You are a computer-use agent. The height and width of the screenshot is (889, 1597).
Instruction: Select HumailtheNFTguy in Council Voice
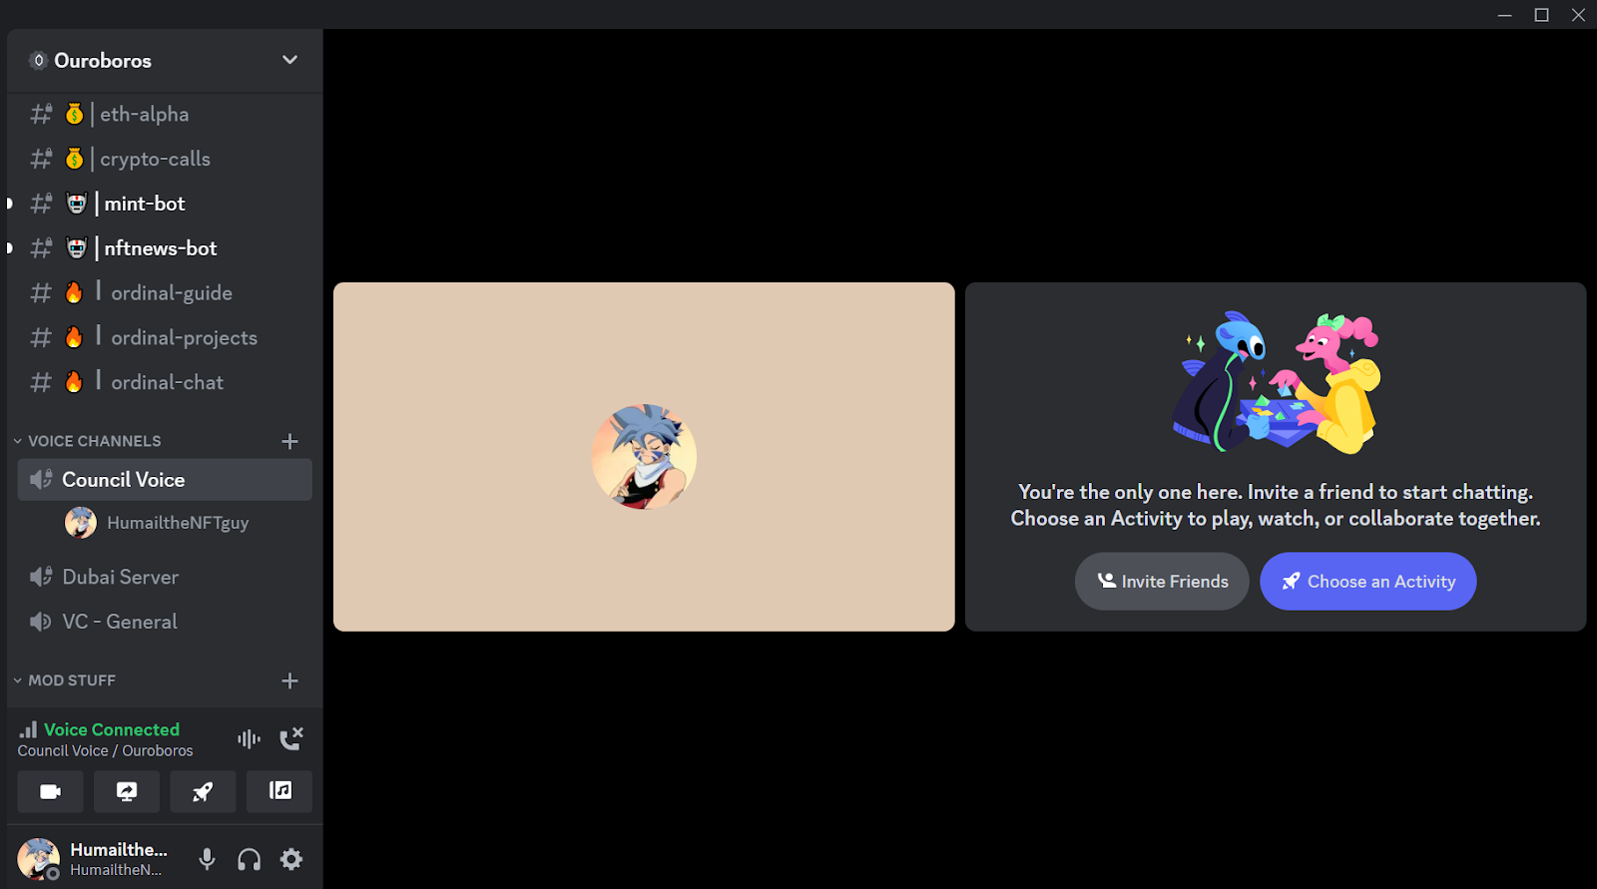click(x=177, y=523)
